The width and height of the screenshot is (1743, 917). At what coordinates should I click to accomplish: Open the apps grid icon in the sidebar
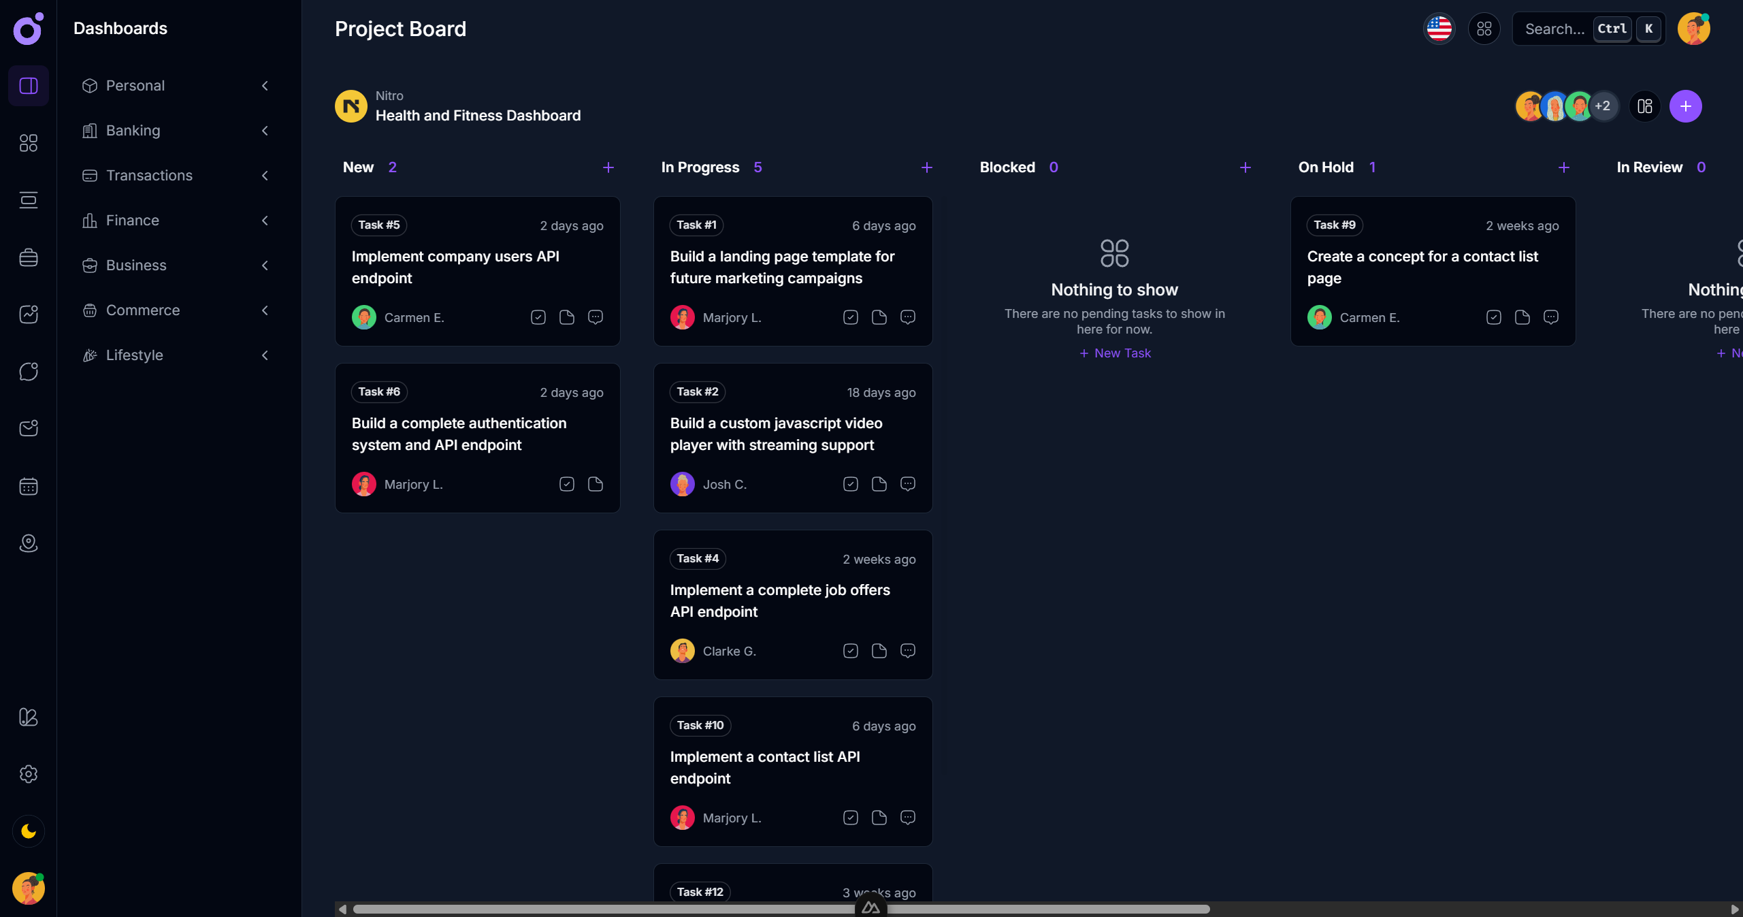28,143
